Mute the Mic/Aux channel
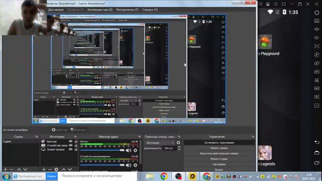The width and height of the screenshot is (322, 181). 128,150
